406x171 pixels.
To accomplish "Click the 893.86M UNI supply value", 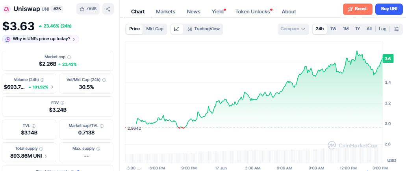I will [26, 156].
